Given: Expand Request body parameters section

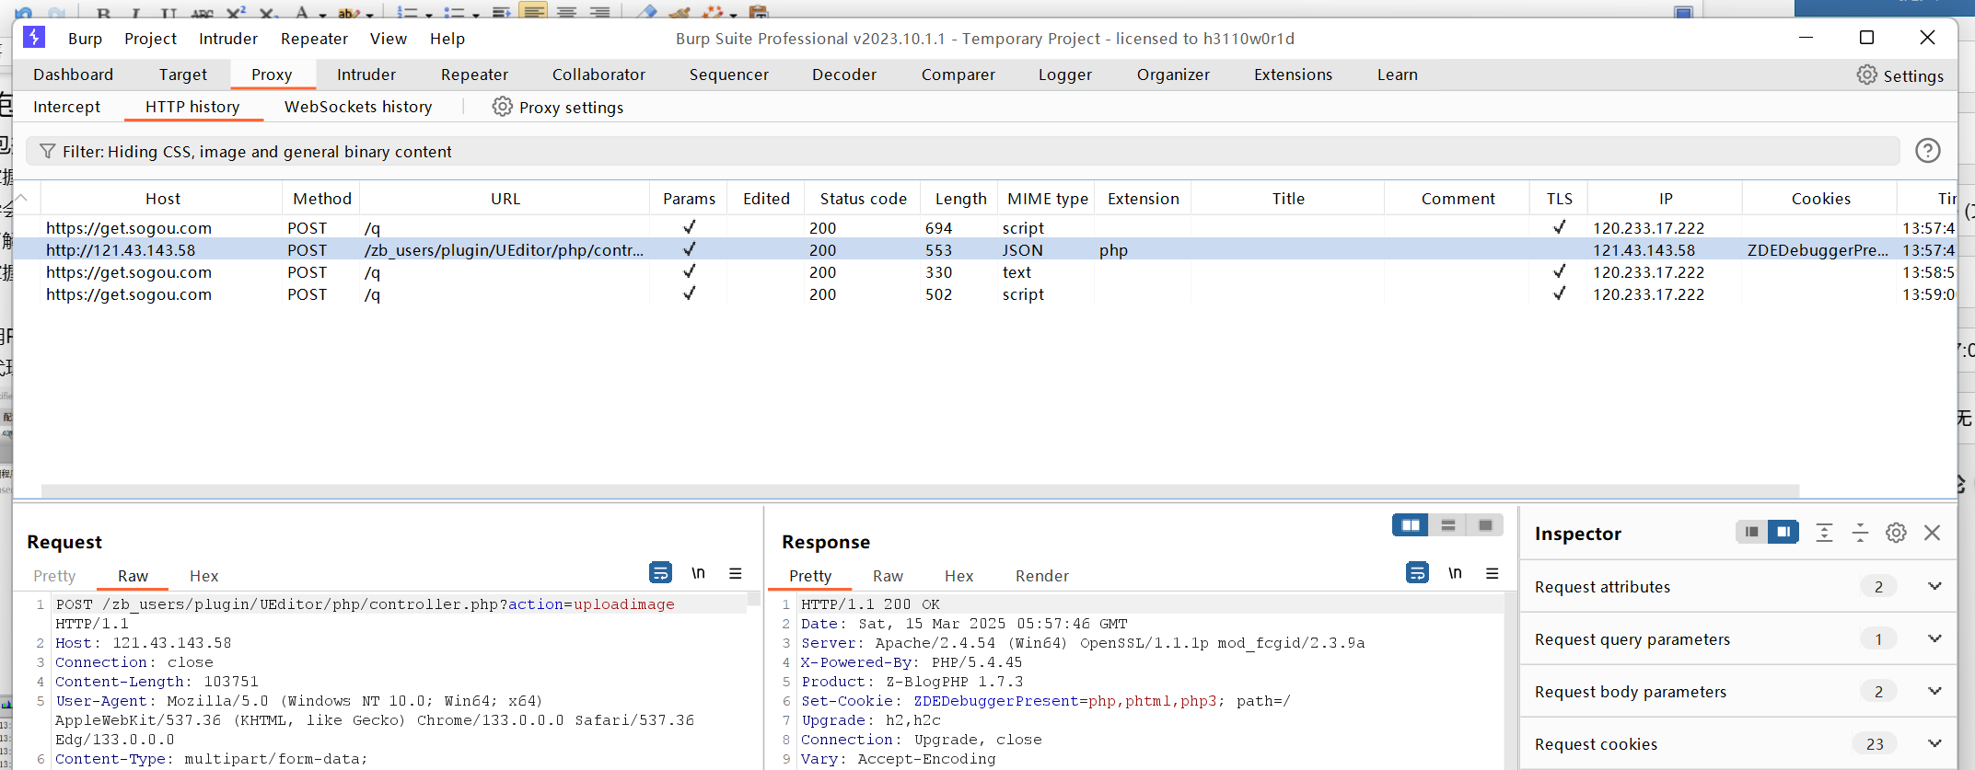Looking at the screenshot, I should (x=1934, y=691).
